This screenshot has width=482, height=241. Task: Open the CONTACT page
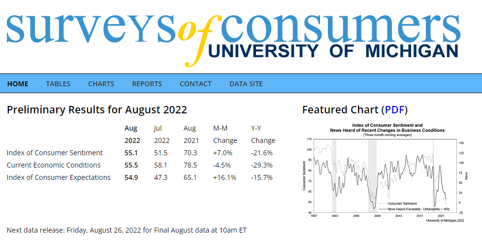pyautogui.click(x=195, y=84)
